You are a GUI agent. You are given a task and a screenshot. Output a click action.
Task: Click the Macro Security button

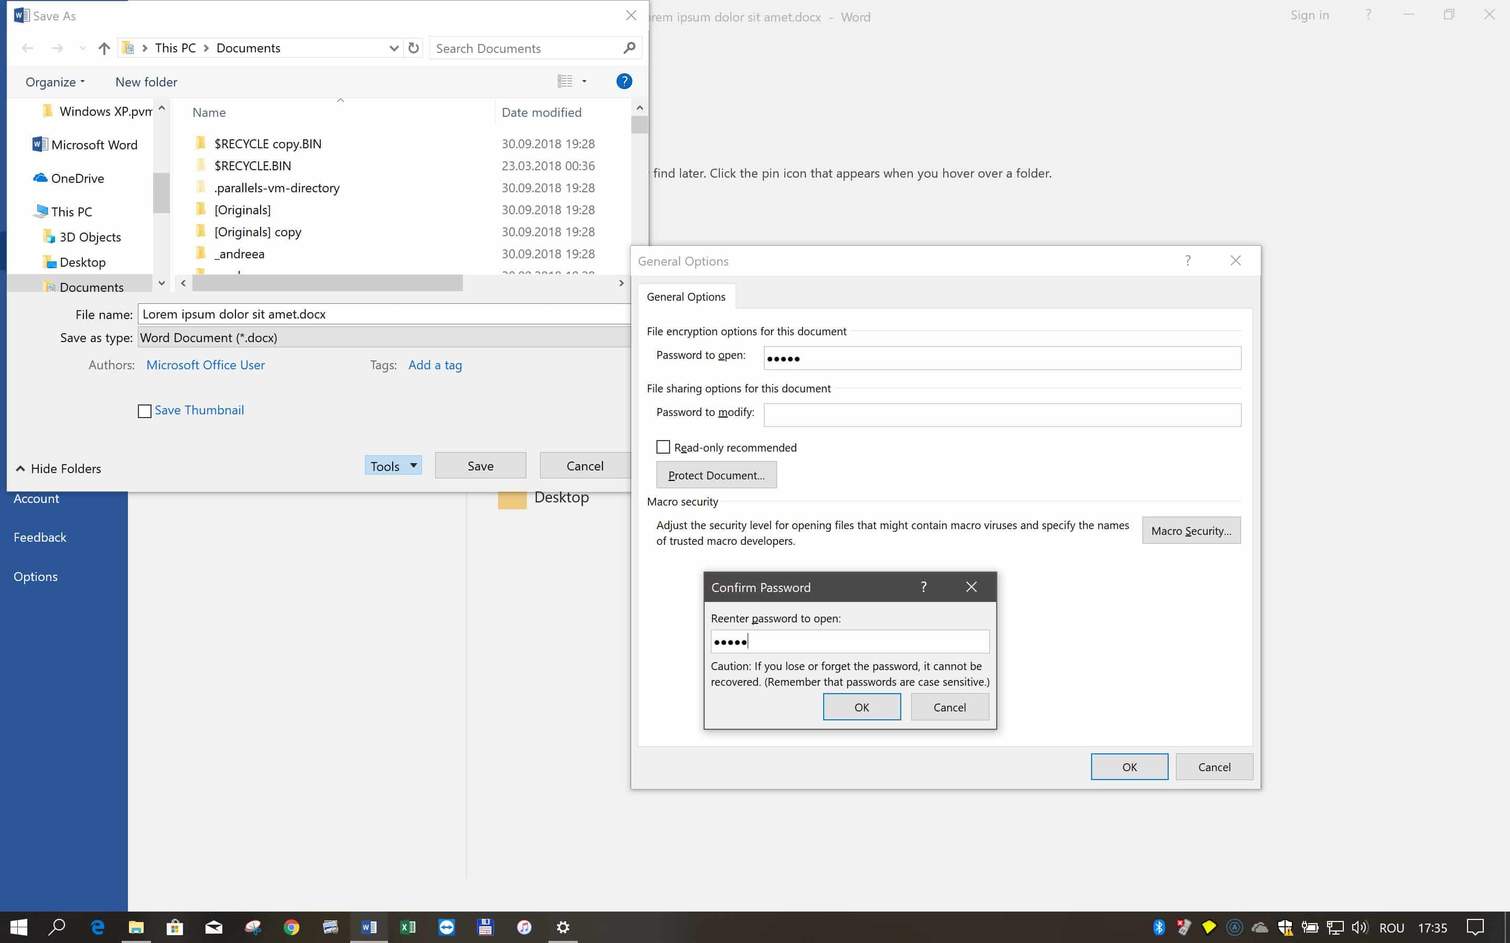(x=1191, y=531)
